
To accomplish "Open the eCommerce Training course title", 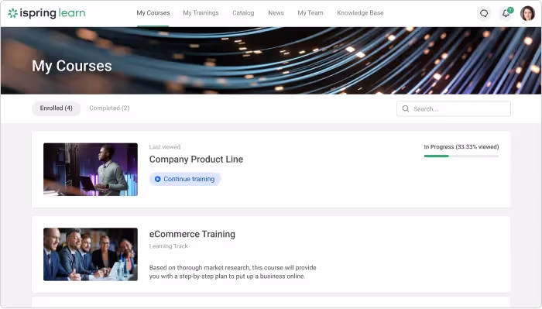I will click(x=192, y=235).
